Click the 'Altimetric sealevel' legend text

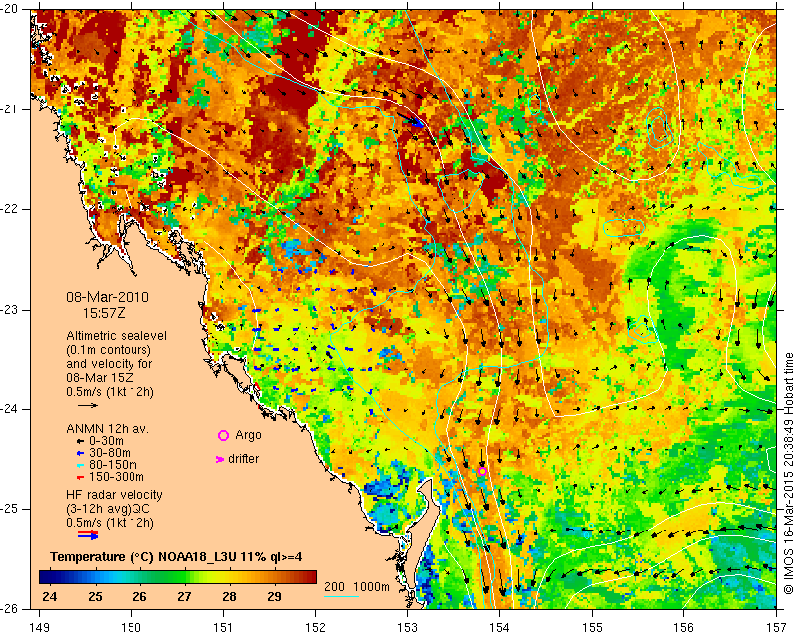click(x=117, y=336)
